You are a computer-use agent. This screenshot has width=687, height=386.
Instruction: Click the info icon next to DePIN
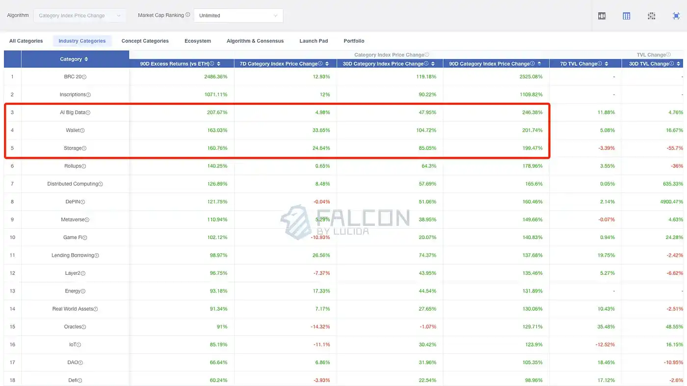pos(83,202)
